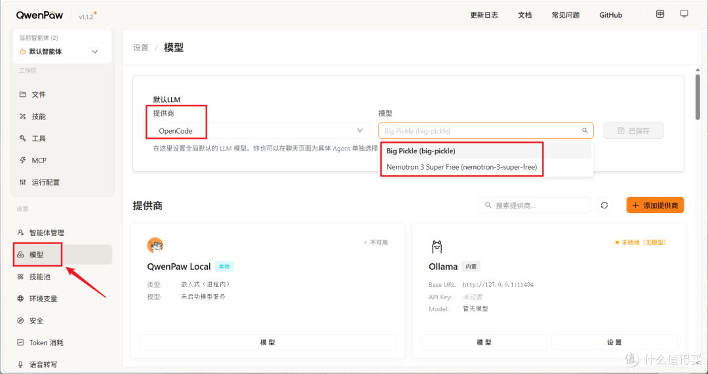Viewport: 708px width, 374px height.
Task: Open the 工具 sidebar item
Action: pos(62,138)
